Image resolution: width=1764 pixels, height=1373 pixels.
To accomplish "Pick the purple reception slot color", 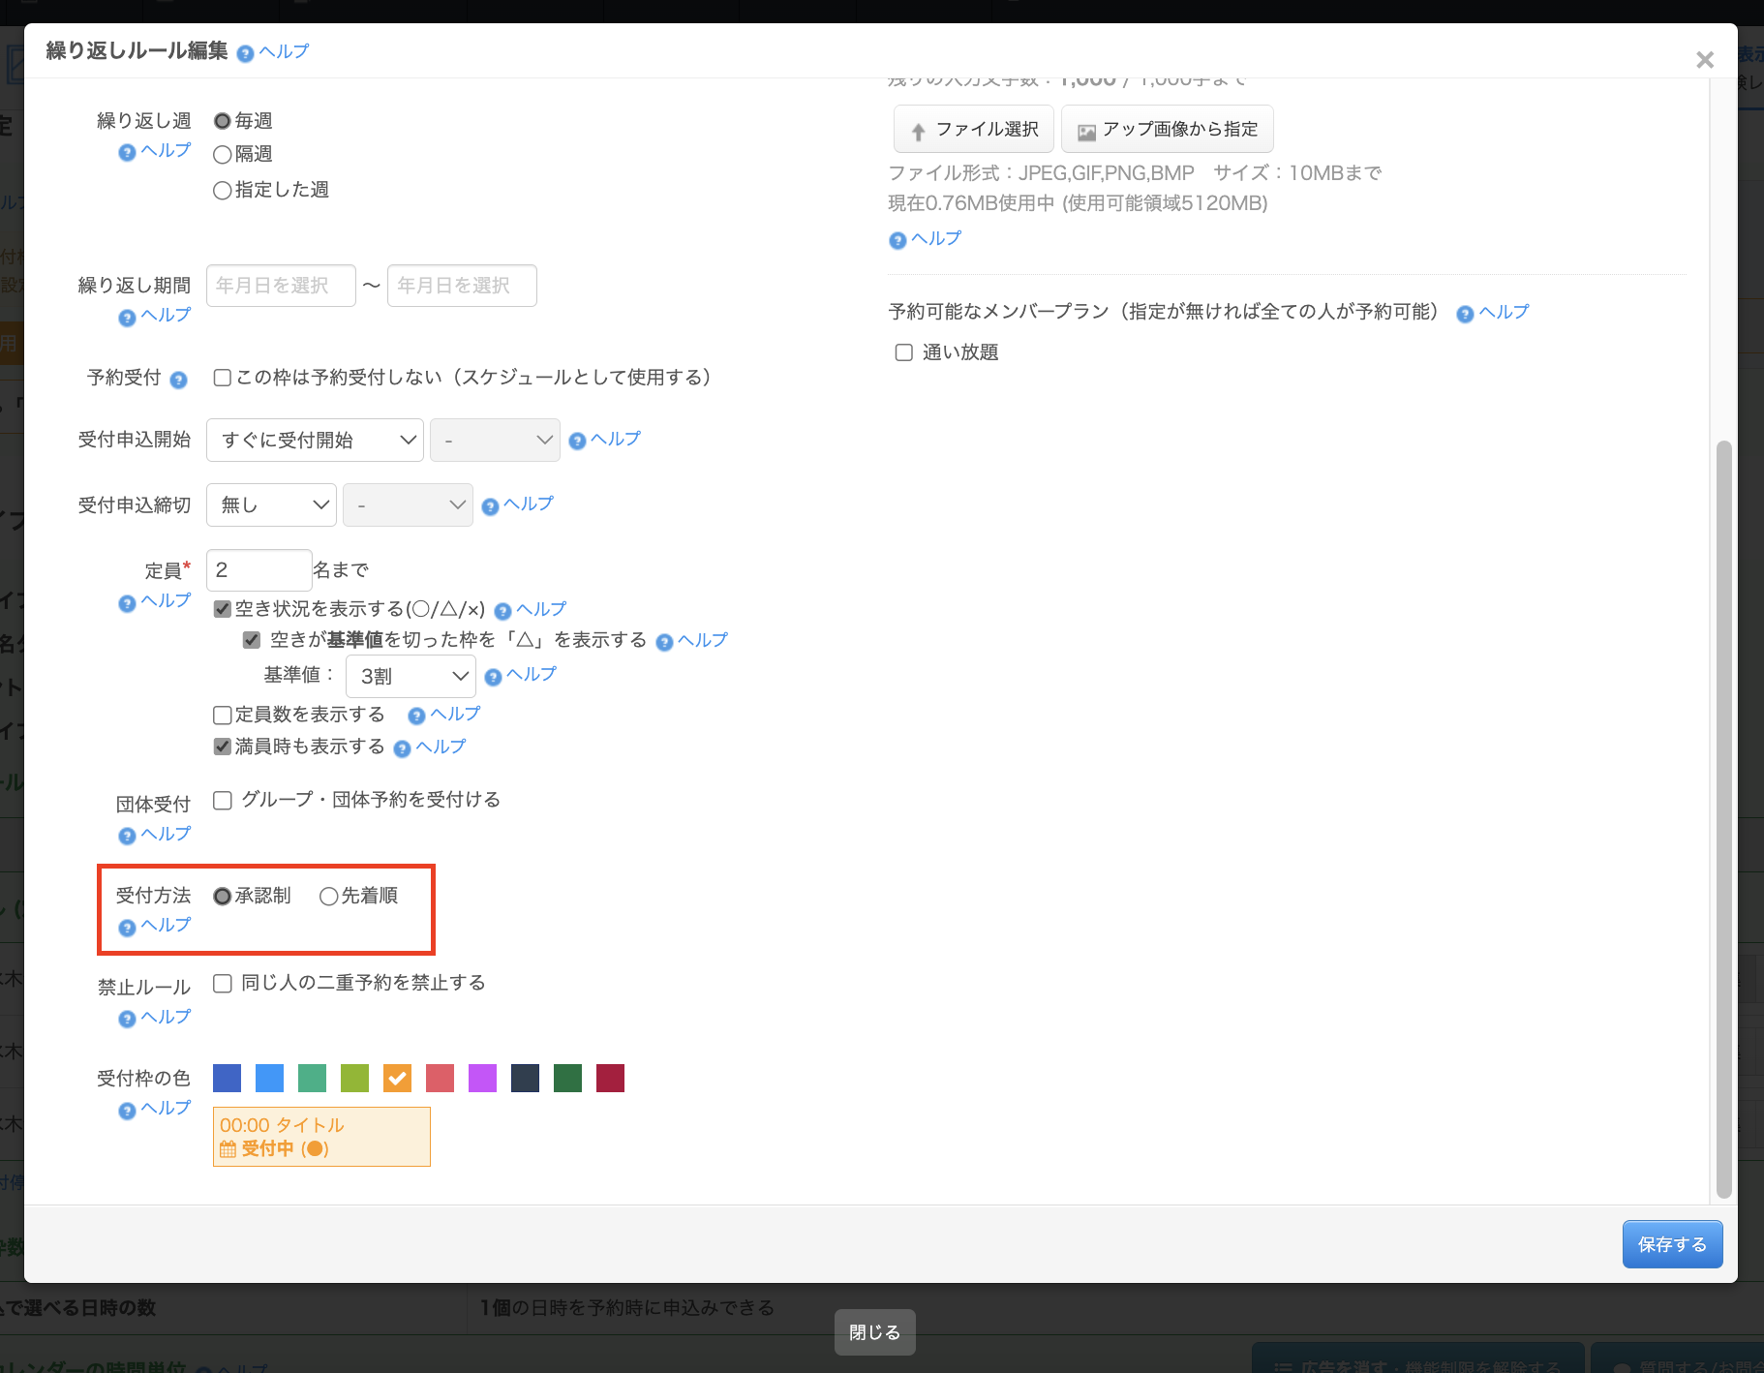I will point(482,1078).
